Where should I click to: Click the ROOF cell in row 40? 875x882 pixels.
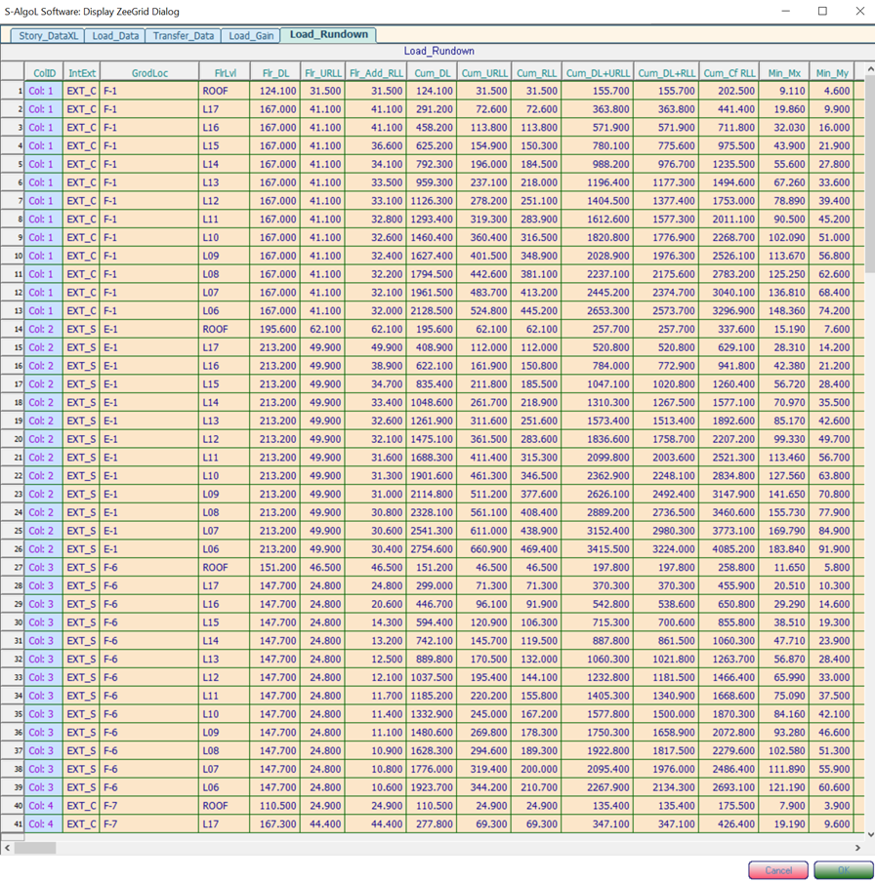225,806
